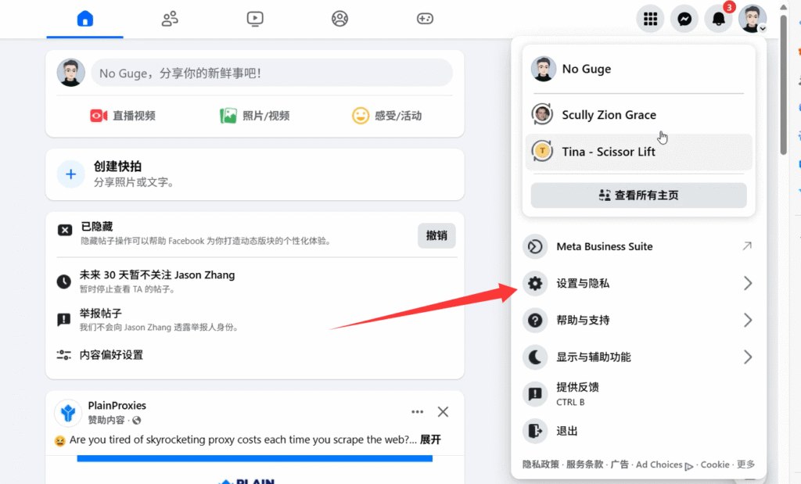Screen dimensions: 801x484
Task: Choose 照片/视频 photo upload option
Action: (x=255, y=116)
